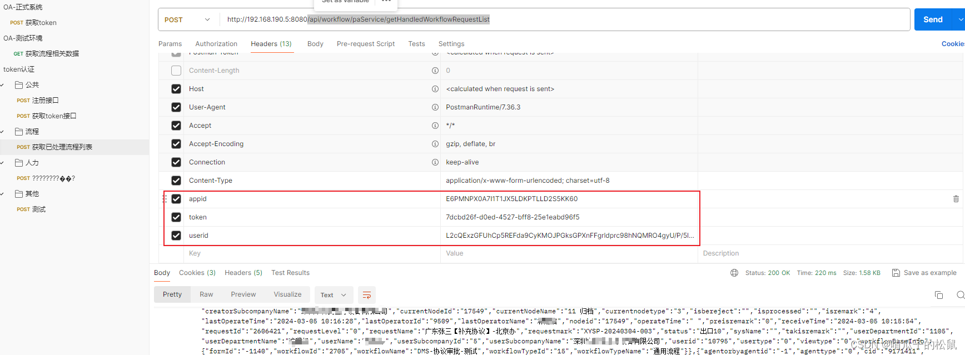The image size is (965, 355).
Task: Click the 公共 folder icon
Action: tap(19, 85)
